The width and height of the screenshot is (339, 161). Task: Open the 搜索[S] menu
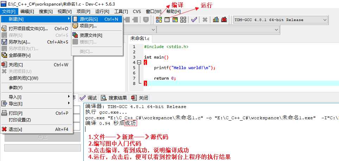(46, 12)
